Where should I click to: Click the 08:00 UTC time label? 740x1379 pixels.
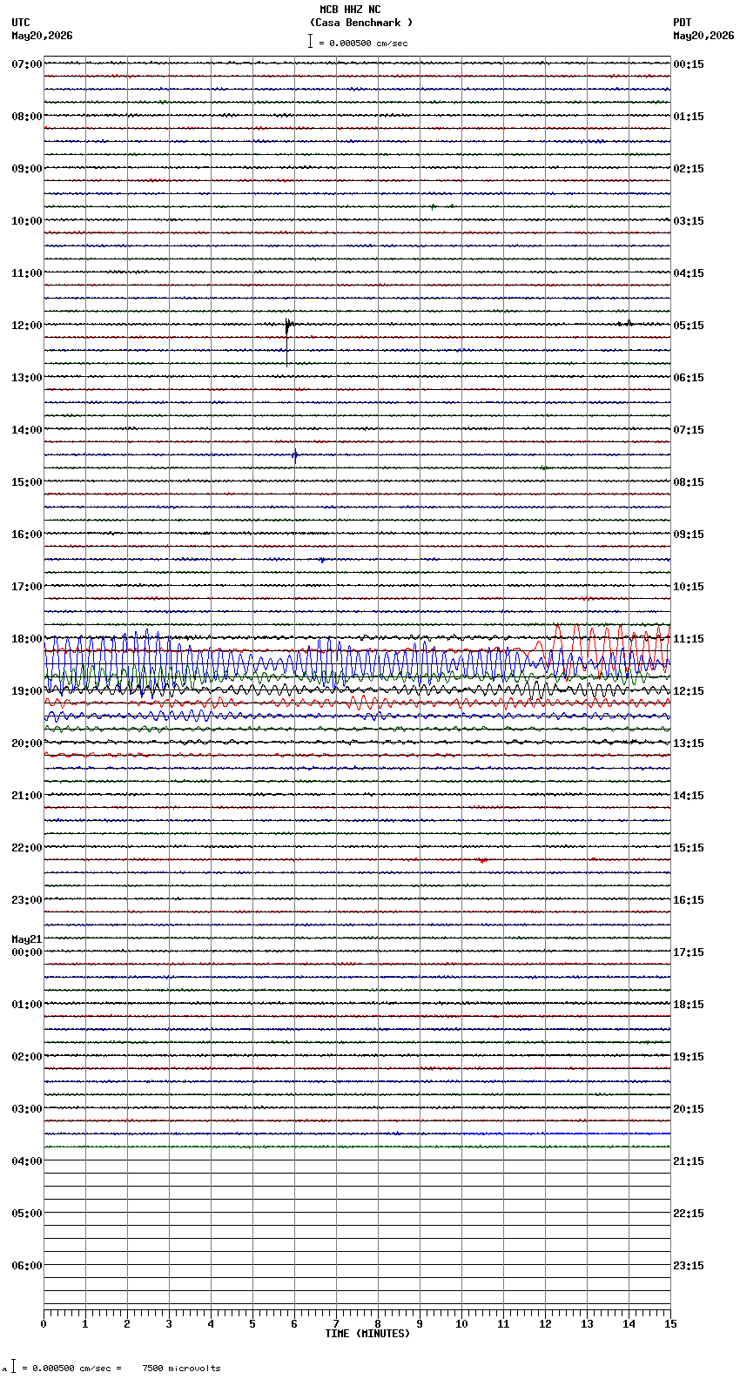(x=27, y=117)
